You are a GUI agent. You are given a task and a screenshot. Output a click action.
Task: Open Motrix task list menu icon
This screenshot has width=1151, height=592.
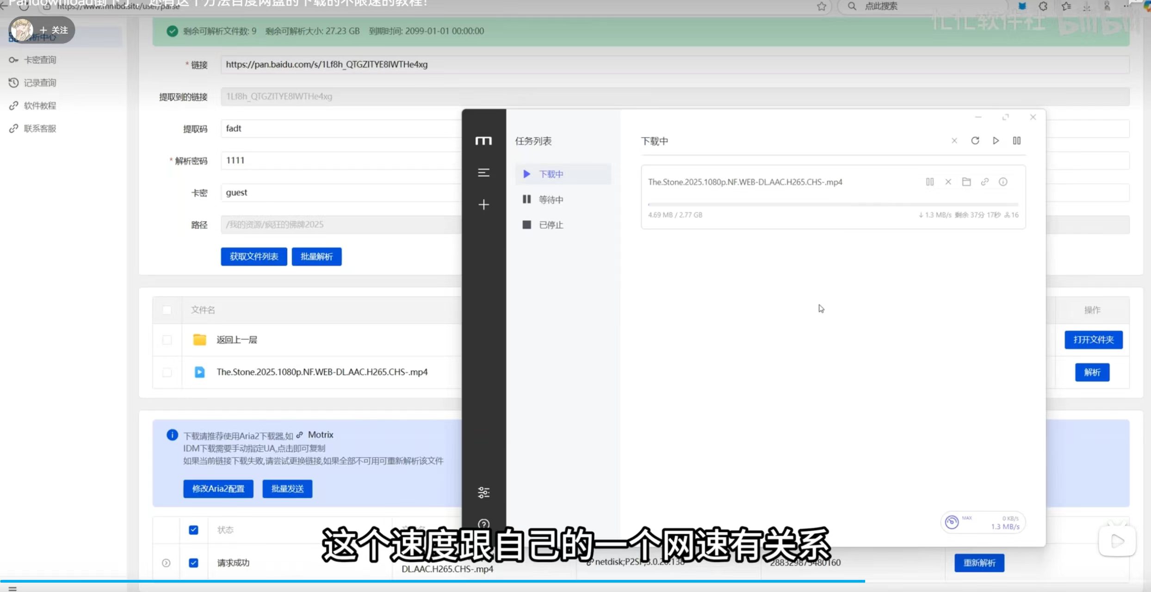[x=483, y=173]
